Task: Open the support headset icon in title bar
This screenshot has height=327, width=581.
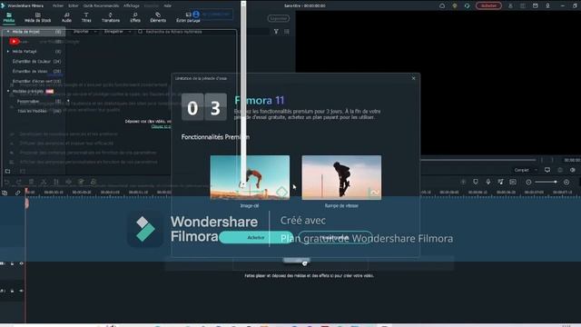Action: [x=467, y=6]
